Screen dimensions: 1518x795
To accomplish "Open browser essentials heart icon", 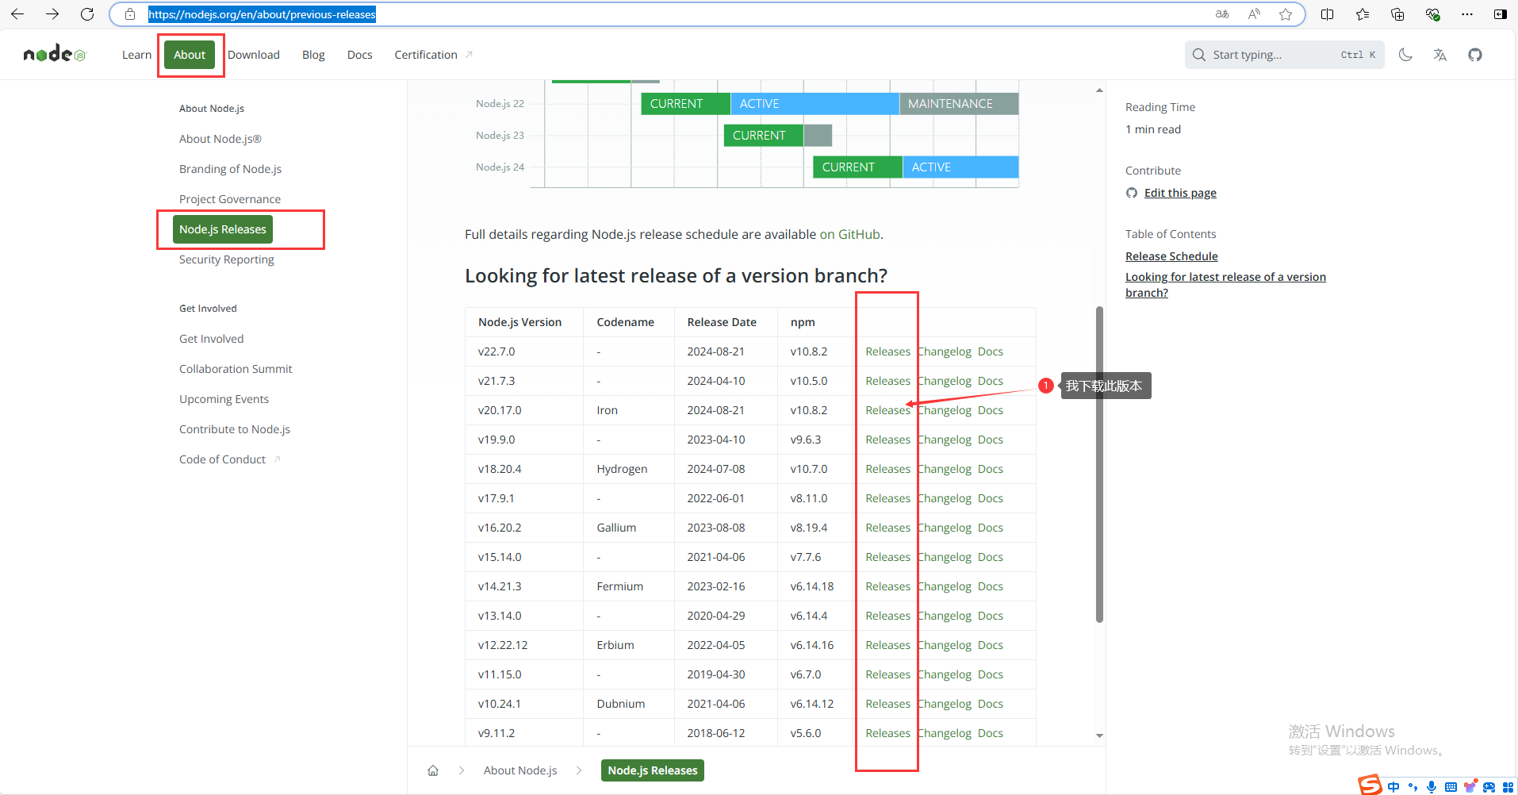I will (x=1432, y=14).
